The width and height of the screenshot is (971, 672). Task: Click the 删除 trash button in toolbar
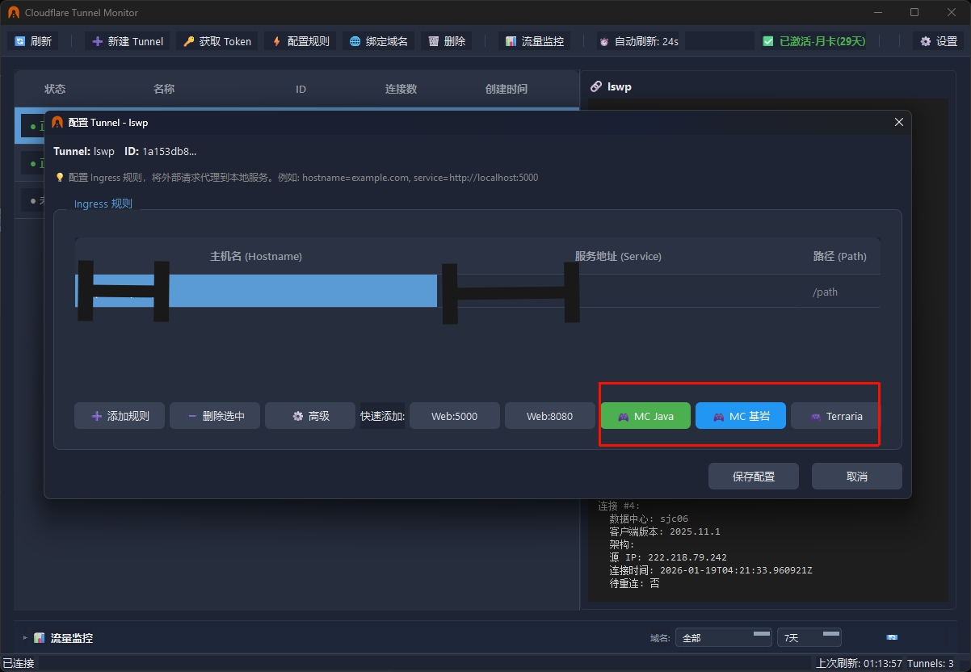446,41
